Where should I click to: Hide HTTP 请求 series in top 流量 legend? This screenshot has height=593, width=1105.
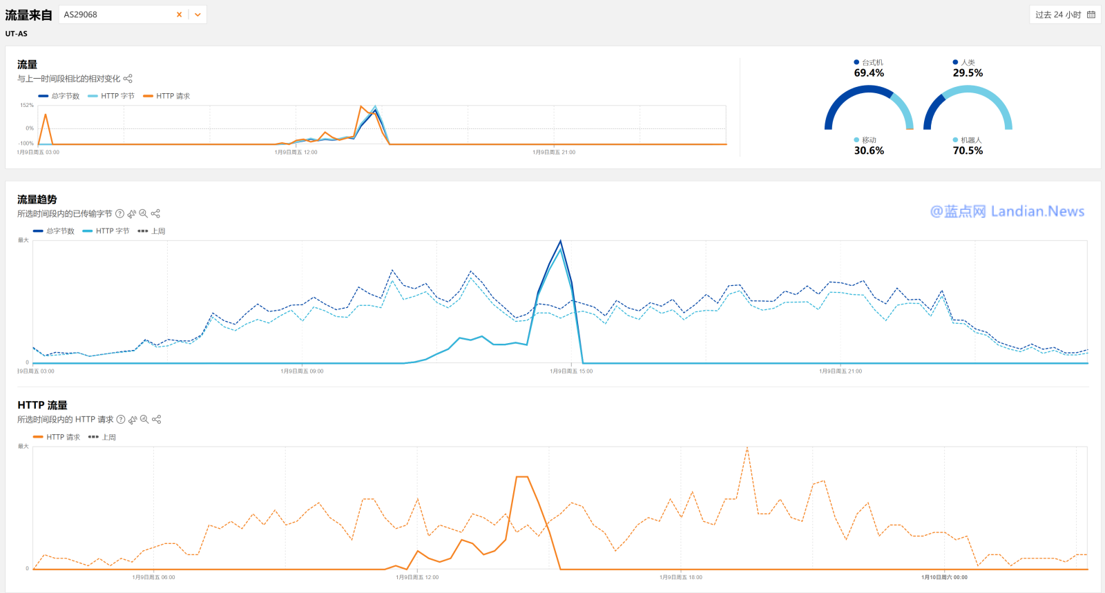[x=166, y=97]
